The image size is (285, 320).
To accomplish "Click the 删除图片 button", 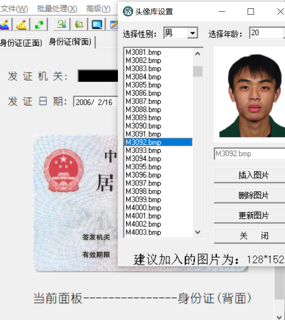I will [250, 195].
